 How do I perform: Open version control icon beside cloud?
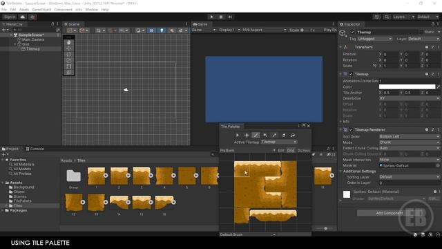point(32,17)
